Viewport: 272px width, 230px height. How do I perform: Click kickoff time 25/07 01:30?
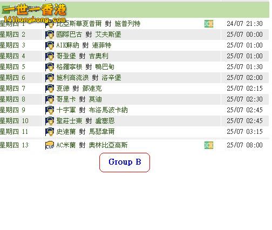coord(244,67)
